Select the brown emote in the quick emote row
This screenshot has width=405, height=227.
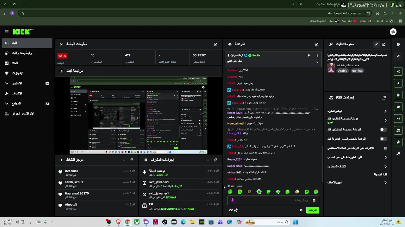coord(249,192)
